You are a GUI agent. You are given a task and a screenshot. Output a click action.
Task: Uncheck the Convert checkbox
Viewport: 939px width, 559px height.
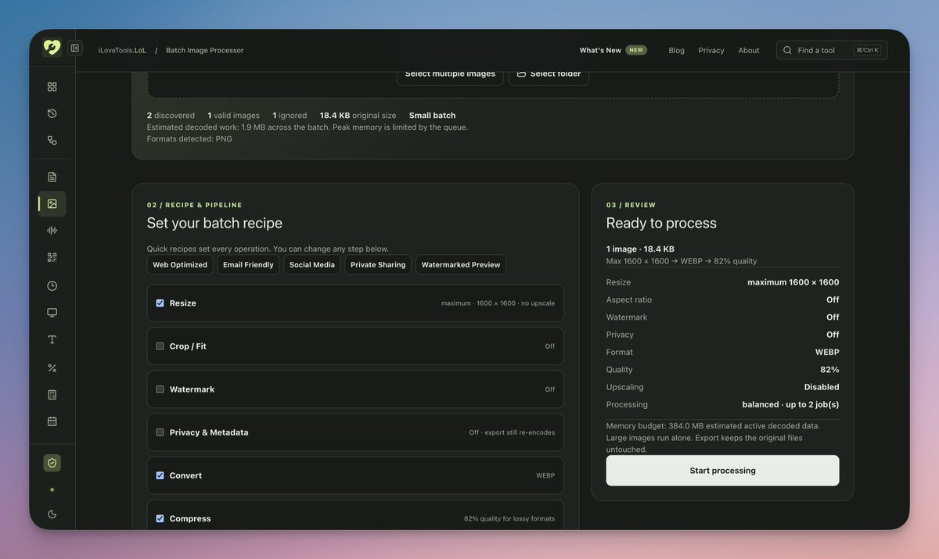click(x=160, y=475)
